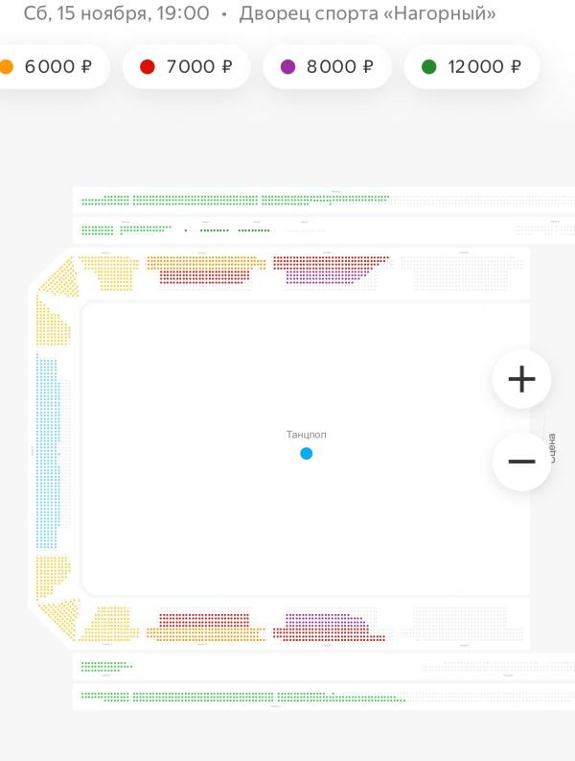Toggle the 7000 ₽ price filter
Viewport: 575px width, 761px height.
[187, 67]
